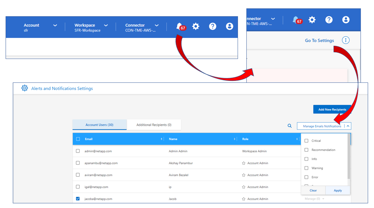This screenshot has width=374, height=208.
Task: Click the three-dot menu next to Go To Settings
Action: tap(346, 40)
